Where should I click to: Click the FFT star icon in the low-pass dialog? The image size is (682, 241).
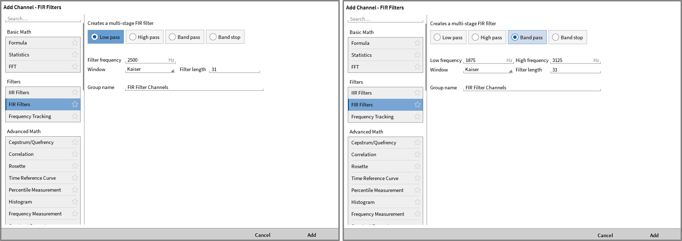click(75, 67)
